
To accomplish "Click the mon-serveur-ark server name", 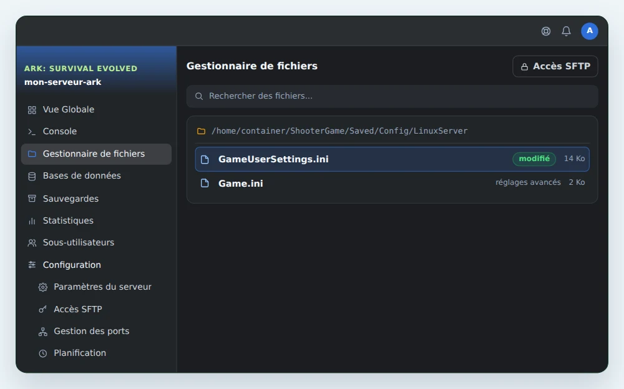I will 63,82.
